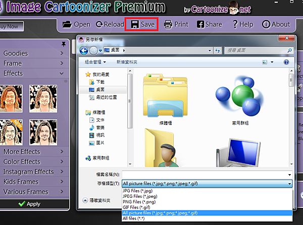Click the save-as-type combo box
This screenshot has height=225, width=303.
coord(207,184)
